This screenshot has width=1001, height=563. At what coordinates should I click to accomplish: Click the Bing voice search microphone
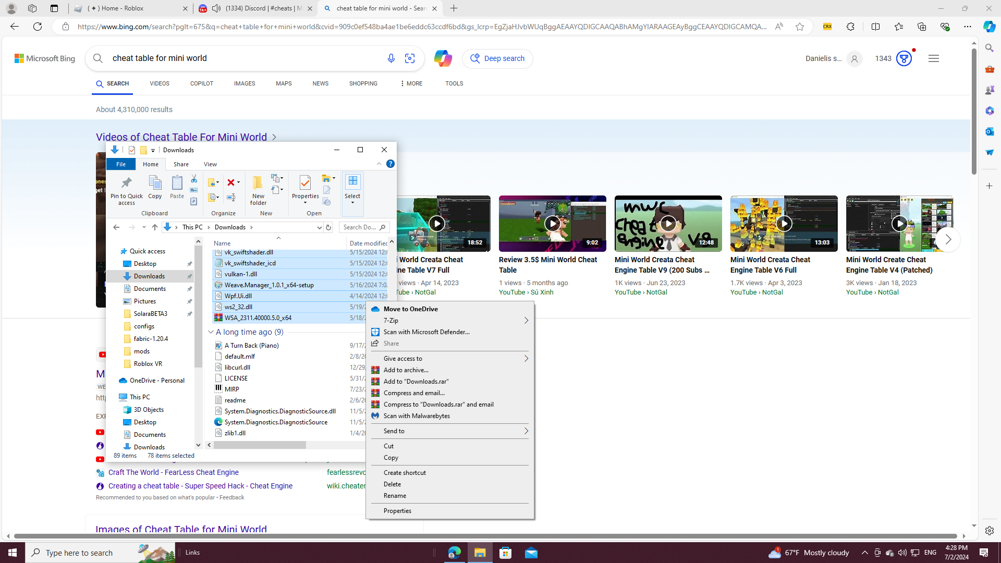point(391,58)
